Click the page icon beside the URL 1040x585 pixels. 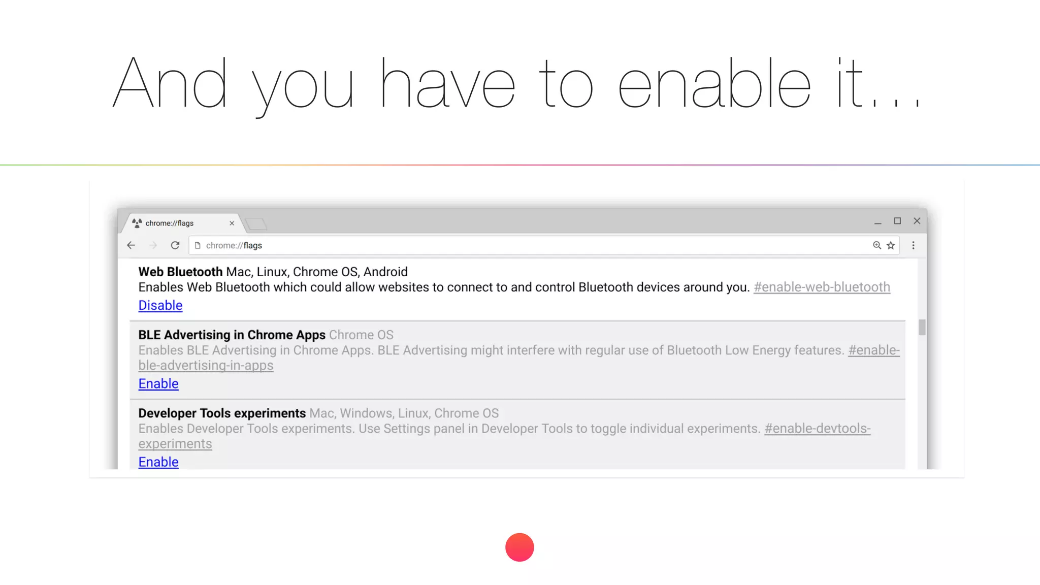[x=198, y=245]
